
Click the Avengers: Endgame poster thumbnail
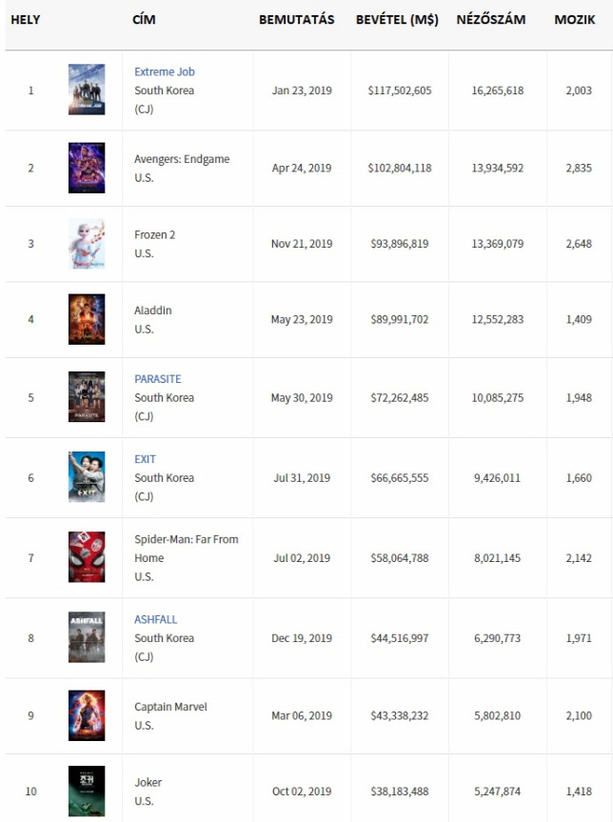(87, 168)
